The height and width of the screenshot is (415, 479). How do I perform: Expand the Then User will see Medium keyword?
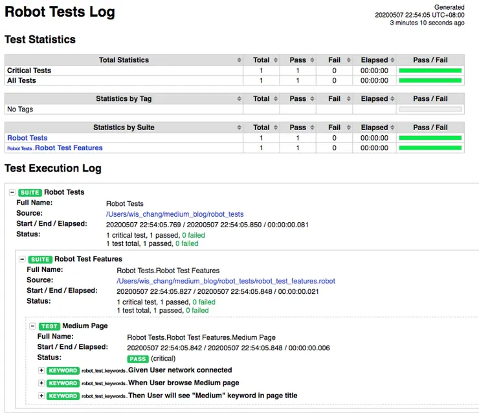pos(41,396)
